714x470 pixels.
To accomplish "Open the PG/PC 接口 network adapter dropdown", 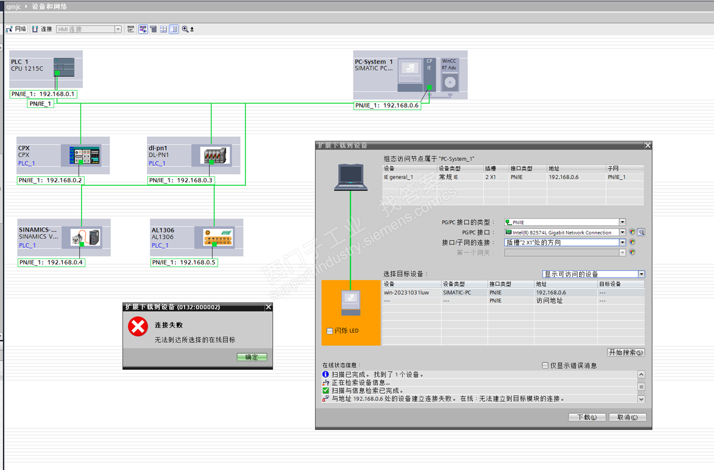I will tap(623, 232).
